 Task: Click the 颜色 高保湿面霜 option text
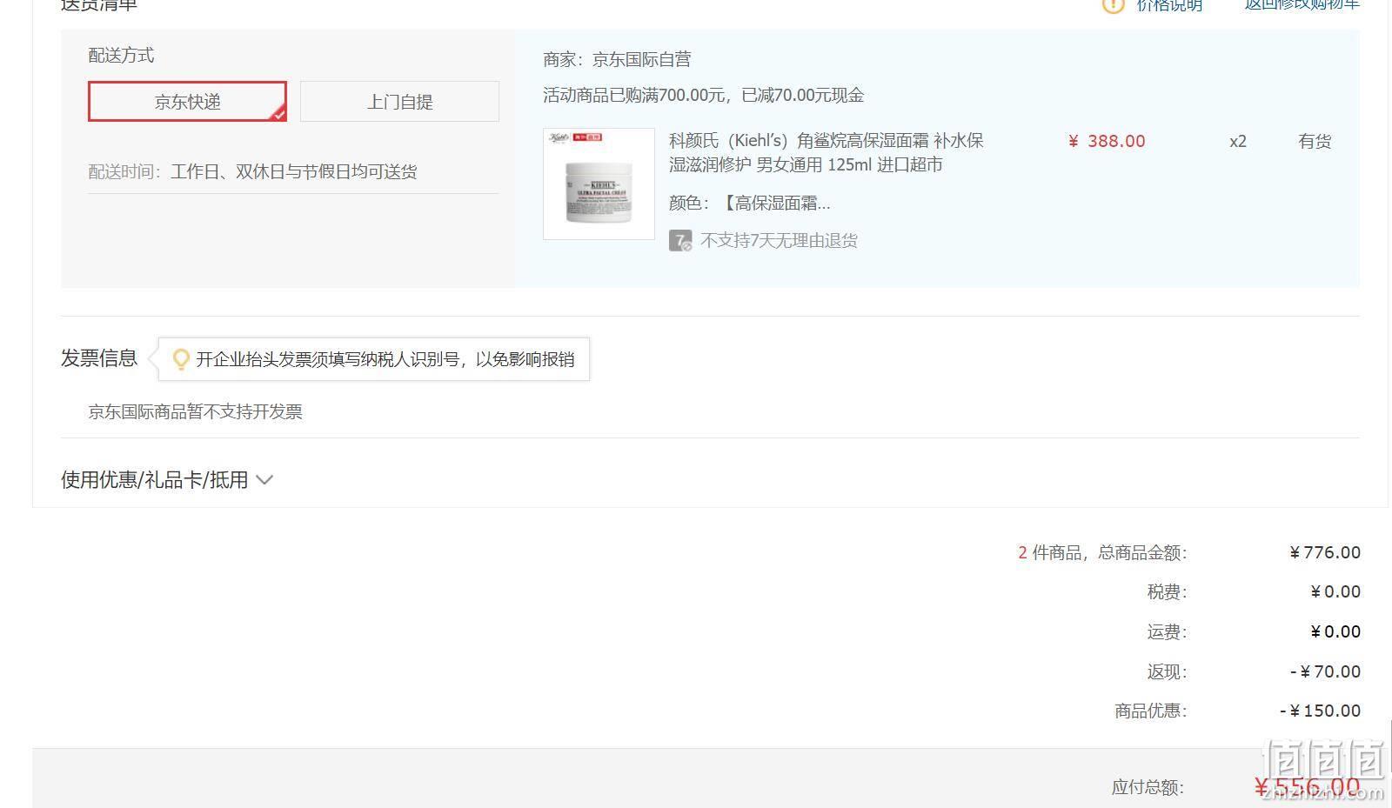pyautogui.click(x=750, y=204)
